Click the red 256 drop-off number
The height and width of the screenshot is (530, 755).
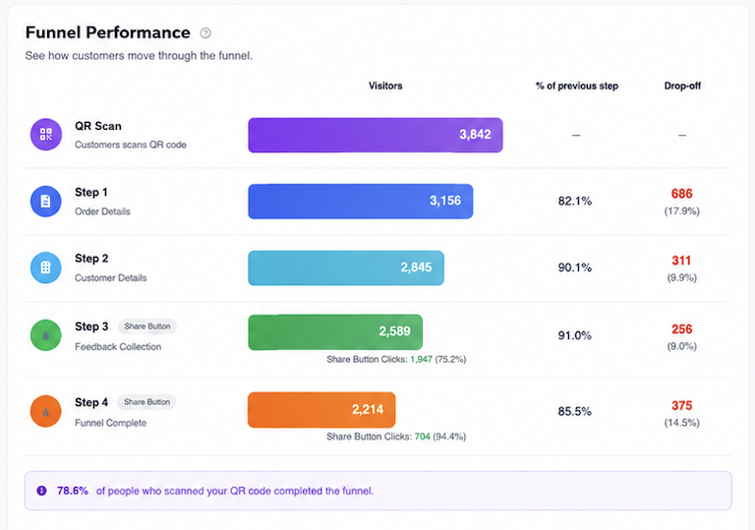pos(682,329)
